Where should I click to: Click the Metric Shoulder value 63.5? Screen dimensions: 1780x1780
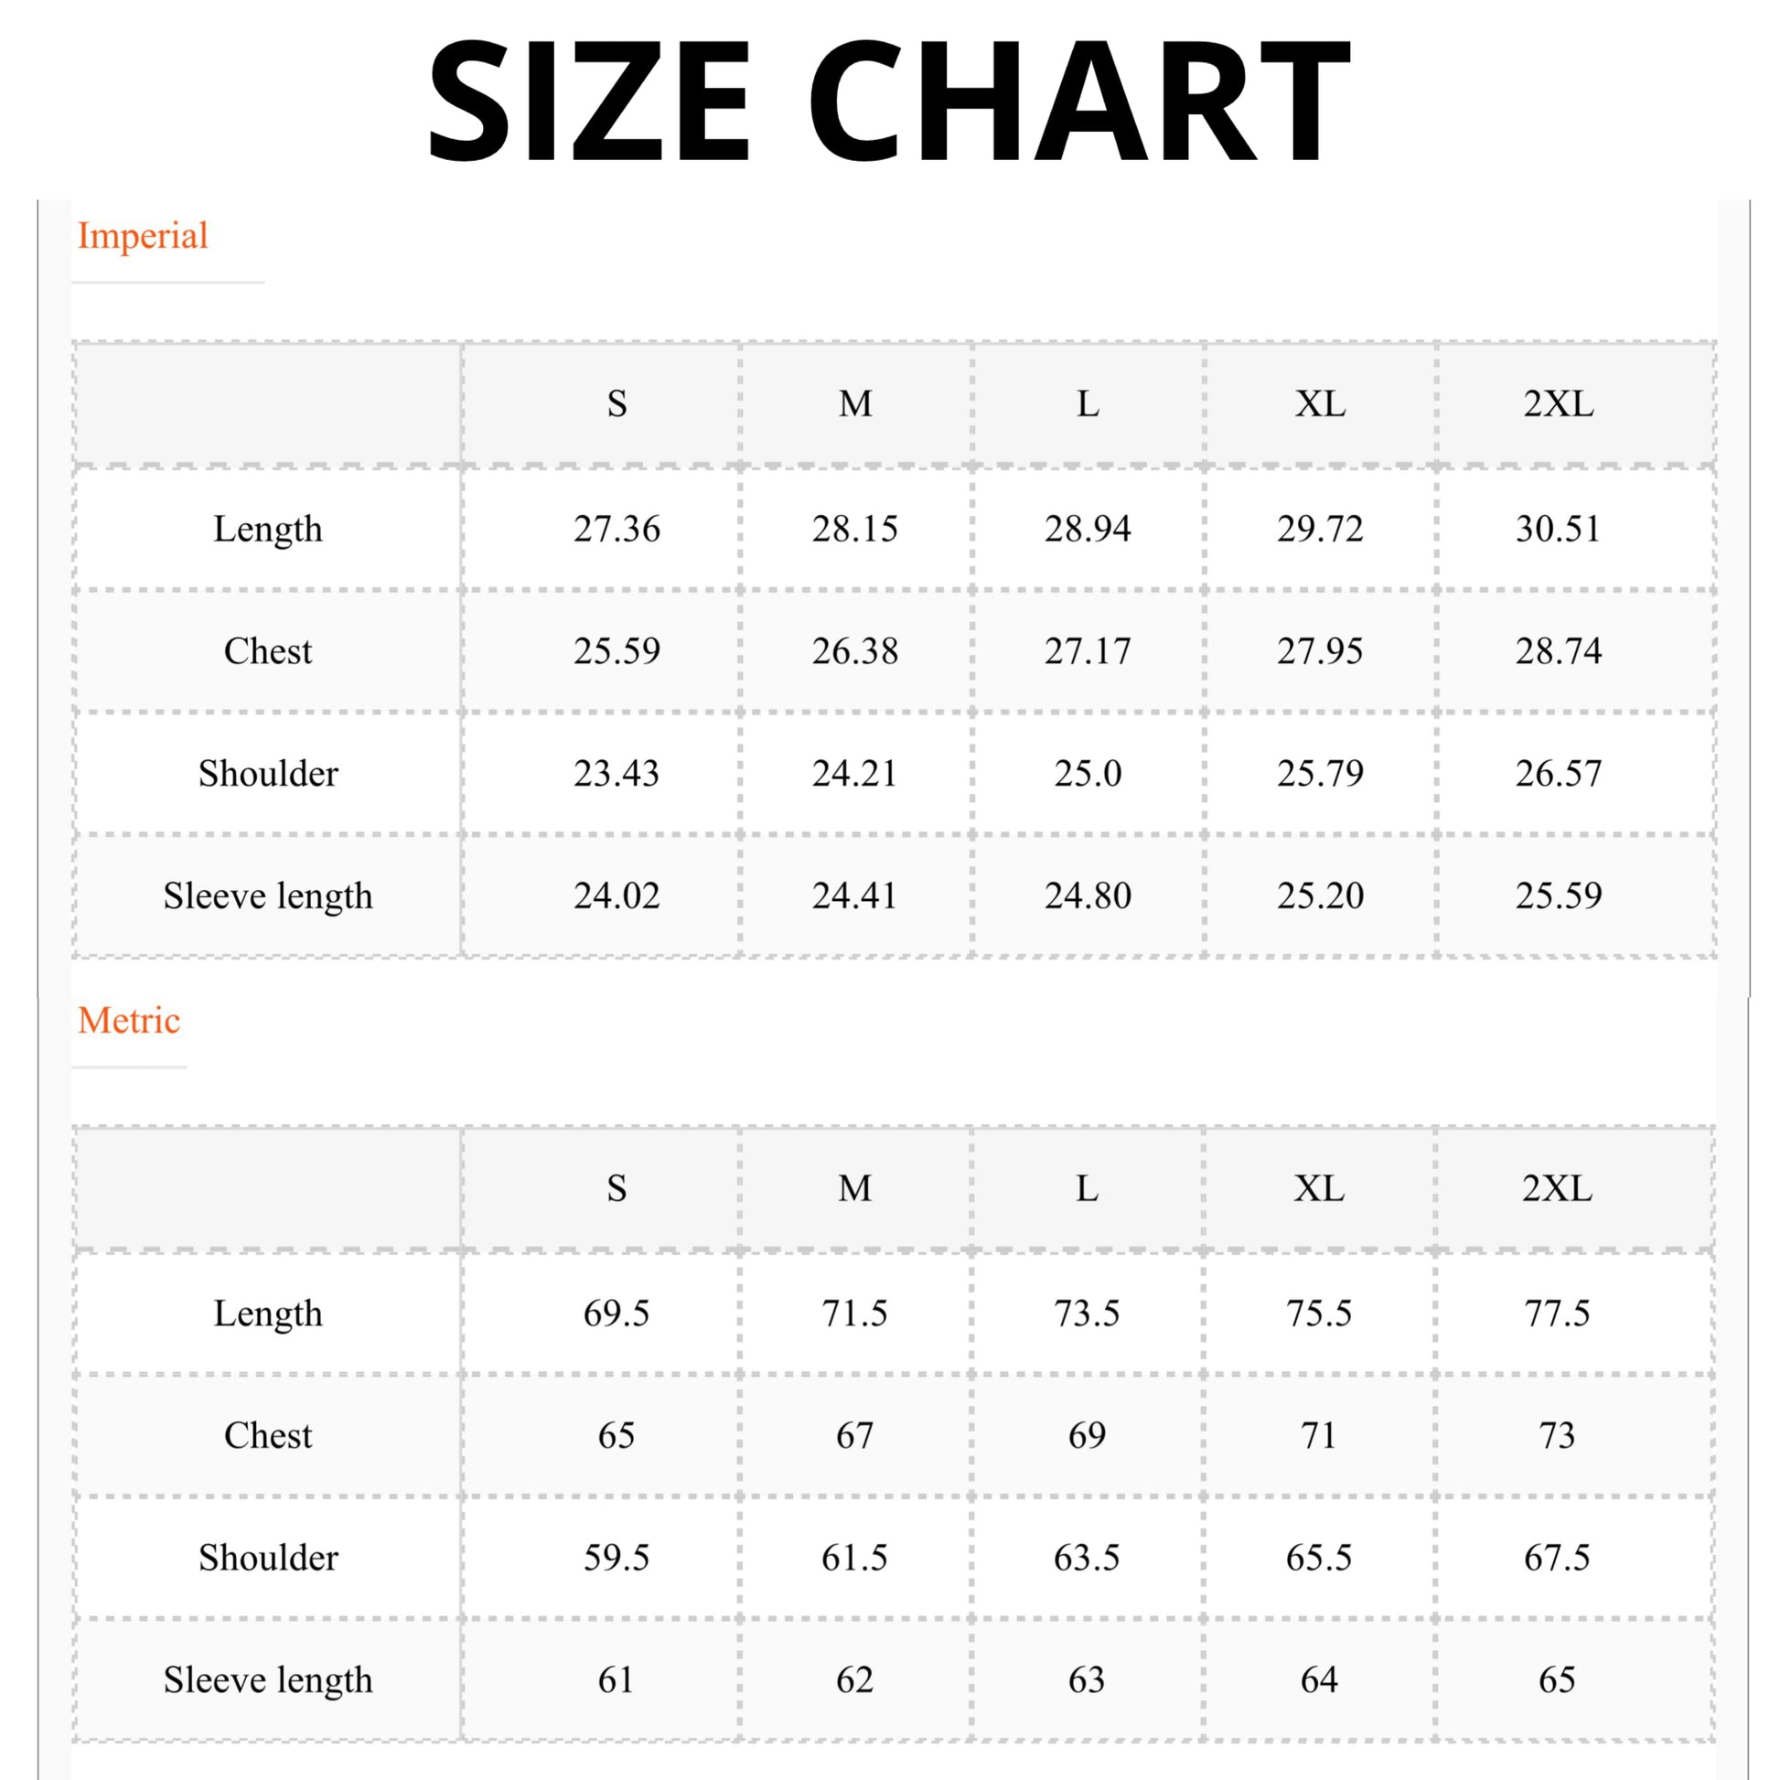[x=1088, y=1558]
